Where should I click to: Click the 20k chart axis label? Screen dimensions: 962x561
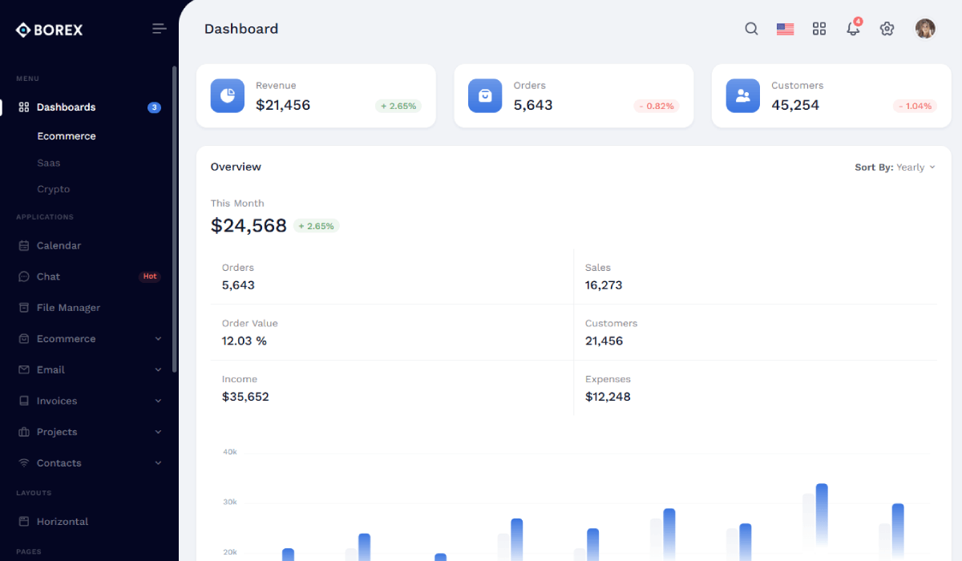click(230, 552)
